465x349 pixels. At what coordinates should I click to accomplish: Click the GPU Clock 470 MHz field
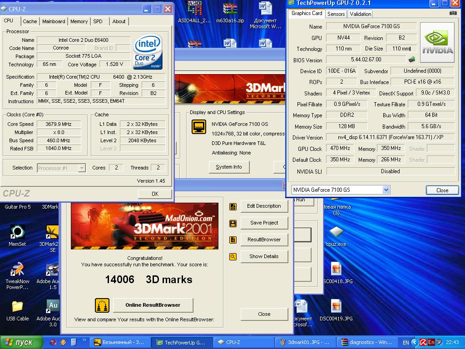pos(340,149)
